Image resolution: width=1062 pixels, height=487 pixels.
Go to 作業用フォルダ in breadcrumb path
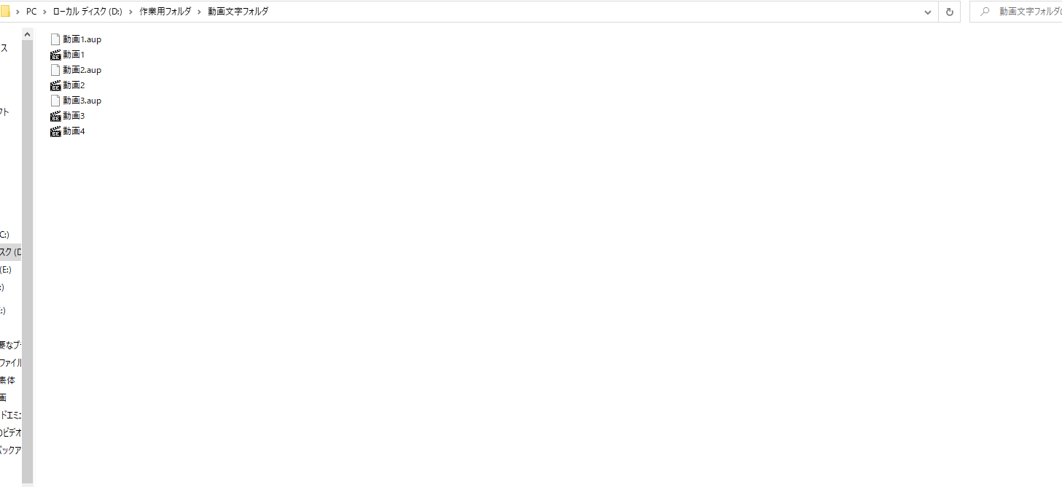click(165, 12)
